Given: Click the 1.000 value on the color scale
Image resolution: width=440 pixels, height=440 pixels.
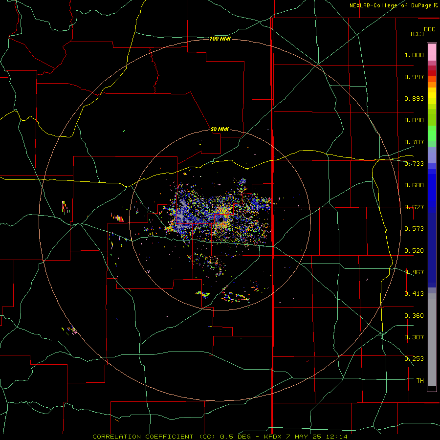Looking at the screenshot, I should [414, 55].
